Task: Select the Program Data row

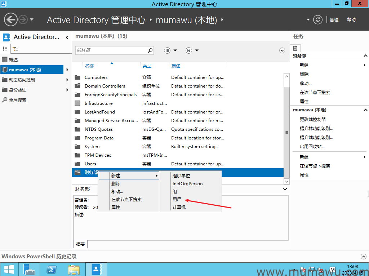Action: 178,138
